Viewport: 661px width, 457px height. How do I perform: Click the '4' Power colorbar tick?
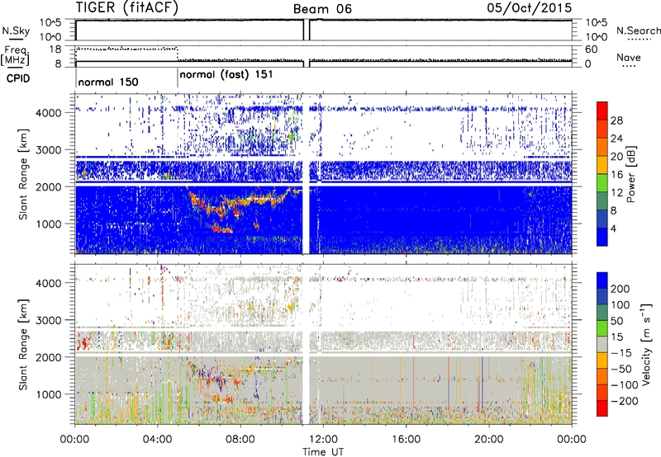click(613, 228)
